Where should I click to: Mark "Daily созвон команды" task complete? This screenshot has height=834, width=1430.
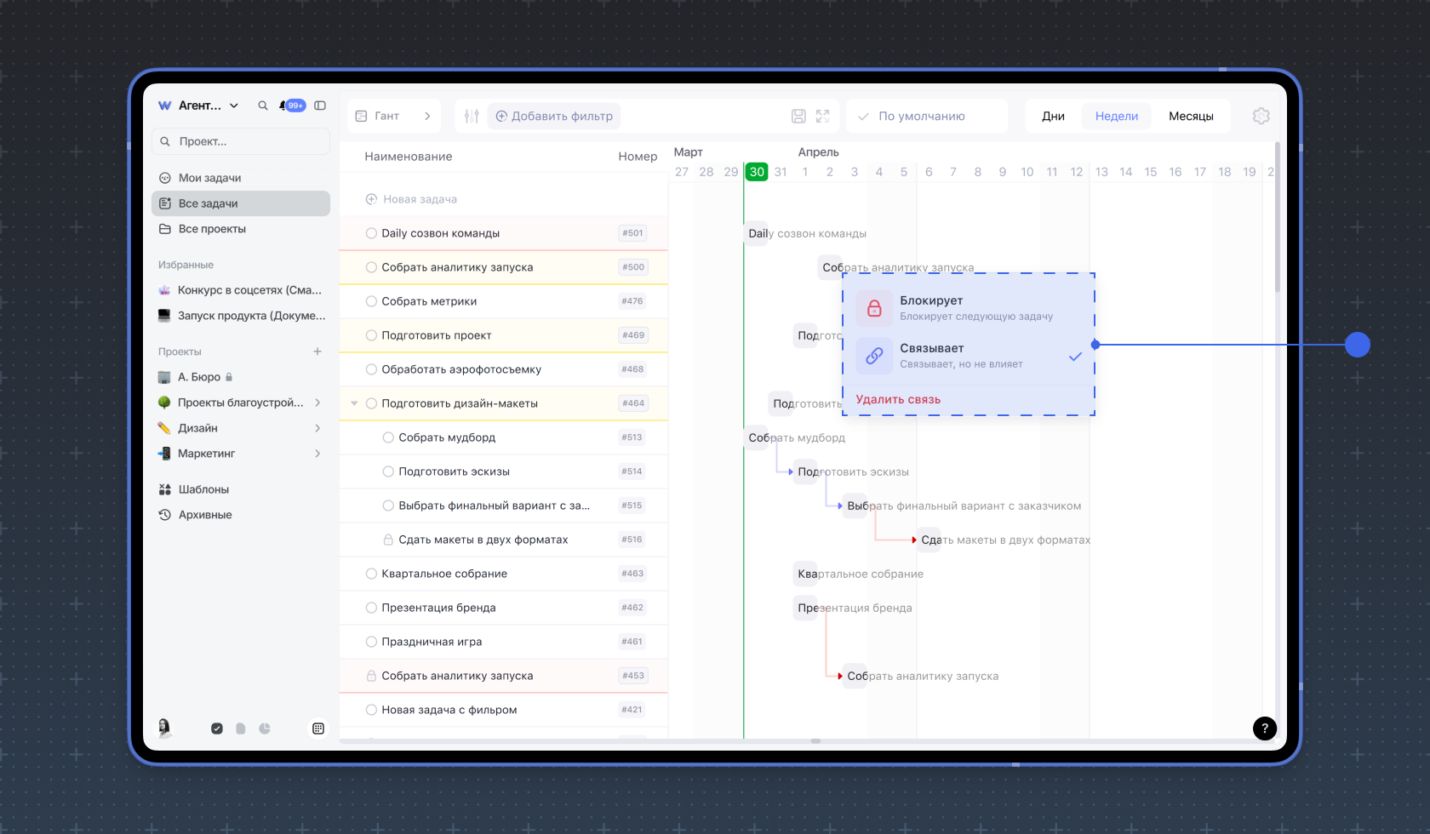pyautogui.click(x=371, y=233)
